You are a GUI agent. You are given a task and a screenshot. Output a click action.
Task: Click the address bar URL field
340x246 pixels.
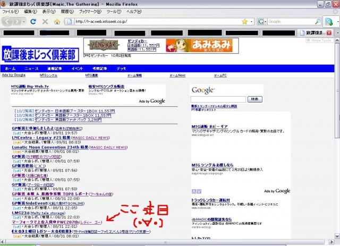[158, 21]
